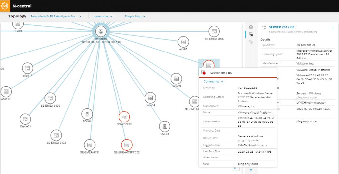Click popup Model value VMware Virtual Platform
The height and width of the screenshot is (174, 339).
[x=255, y=112]
